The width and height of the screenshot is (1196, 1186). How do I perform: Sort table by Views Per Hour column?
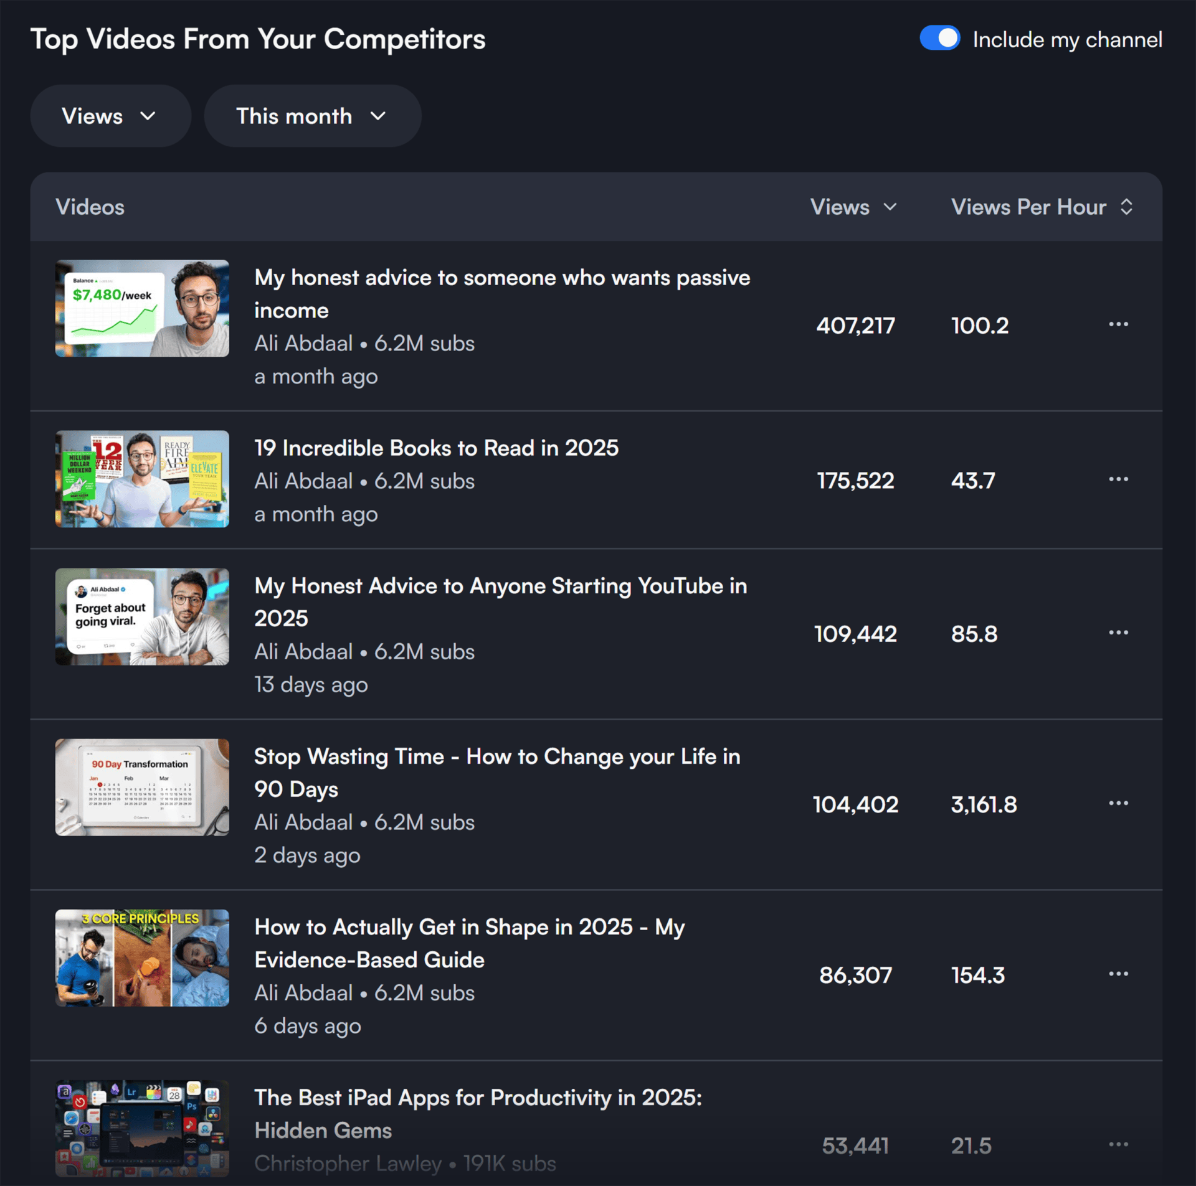tap(1042, 207)
